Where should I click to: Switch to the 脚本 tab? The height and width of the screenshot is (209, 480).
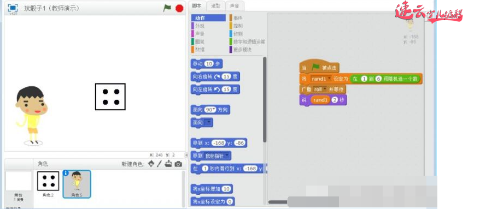tap(197, 5)
